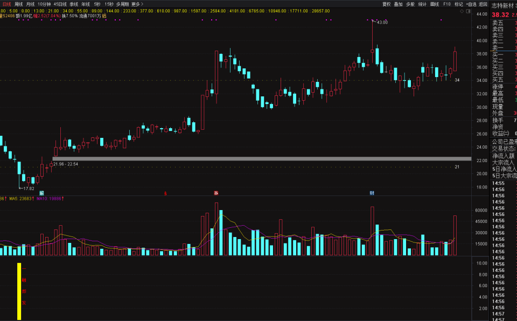
Task: Click the 43.00 high price label
Action: coord(382,23)
